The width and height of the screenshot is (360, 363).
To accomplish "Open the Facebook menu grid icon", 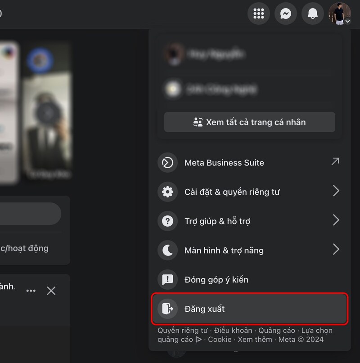I will pyautogui.click(x=259, y=13).
